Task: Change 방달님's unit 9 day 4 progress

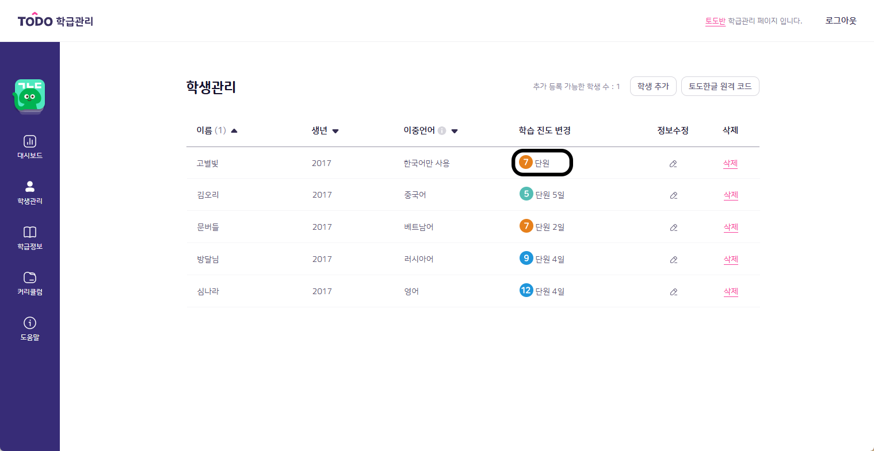Action: pyautogui.click(x=542, y=259)
